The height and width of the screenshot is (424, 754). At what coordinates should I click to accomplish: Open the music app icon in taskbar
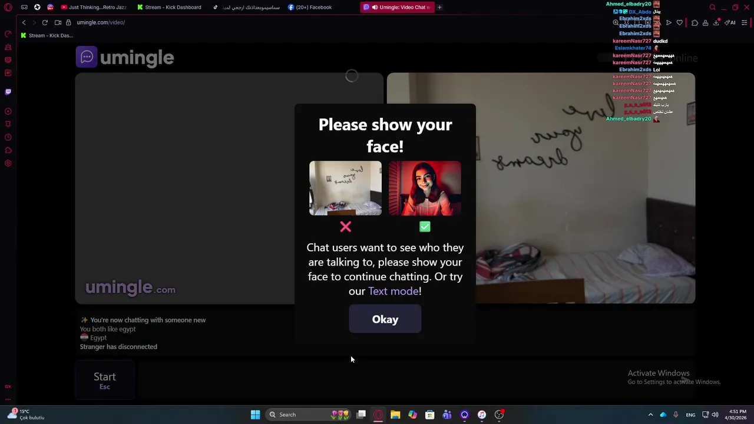coord(481,415)
